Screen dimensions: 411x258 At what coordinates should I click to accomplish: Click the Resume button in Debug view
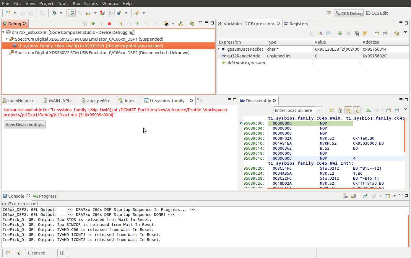point(93,24)
